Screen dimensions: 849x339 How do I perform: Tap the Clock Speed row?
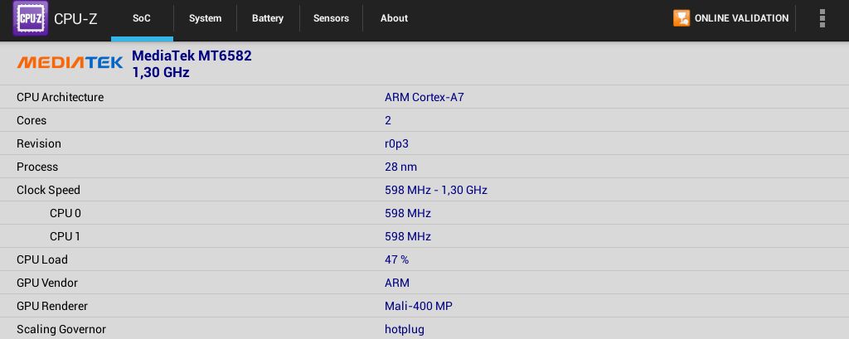point(424,190)
